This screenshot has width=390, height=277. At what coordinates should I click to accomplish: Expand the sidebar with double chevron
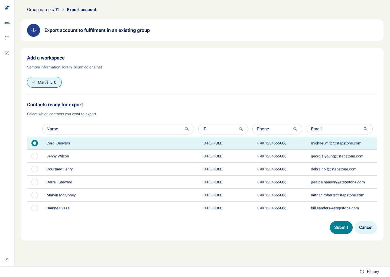tap(7, 259)
